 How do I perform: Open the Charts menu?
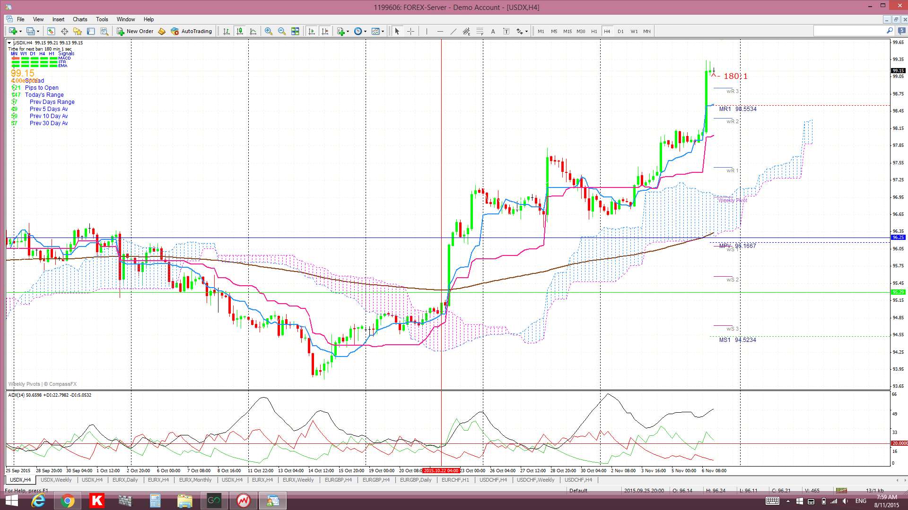pyautogui.click(x=80, y=19)
